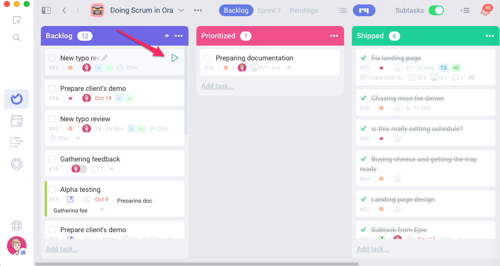The width and height of the screenshot is (500, 266).
Task: Open the Prioritized column options menu
Action: coord(334,36)
